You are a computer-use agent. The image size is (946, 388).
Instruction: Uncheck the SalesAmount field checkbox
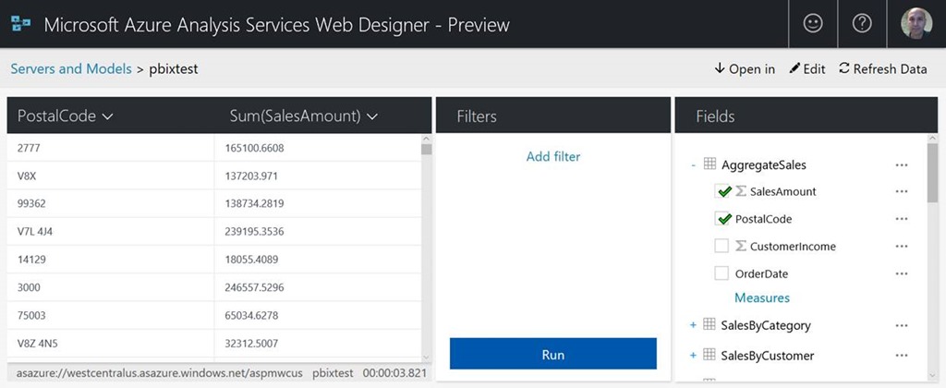click(x=722, y=192)
